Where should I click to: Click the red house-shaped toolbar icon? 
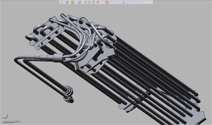click(x=98, y=2)
